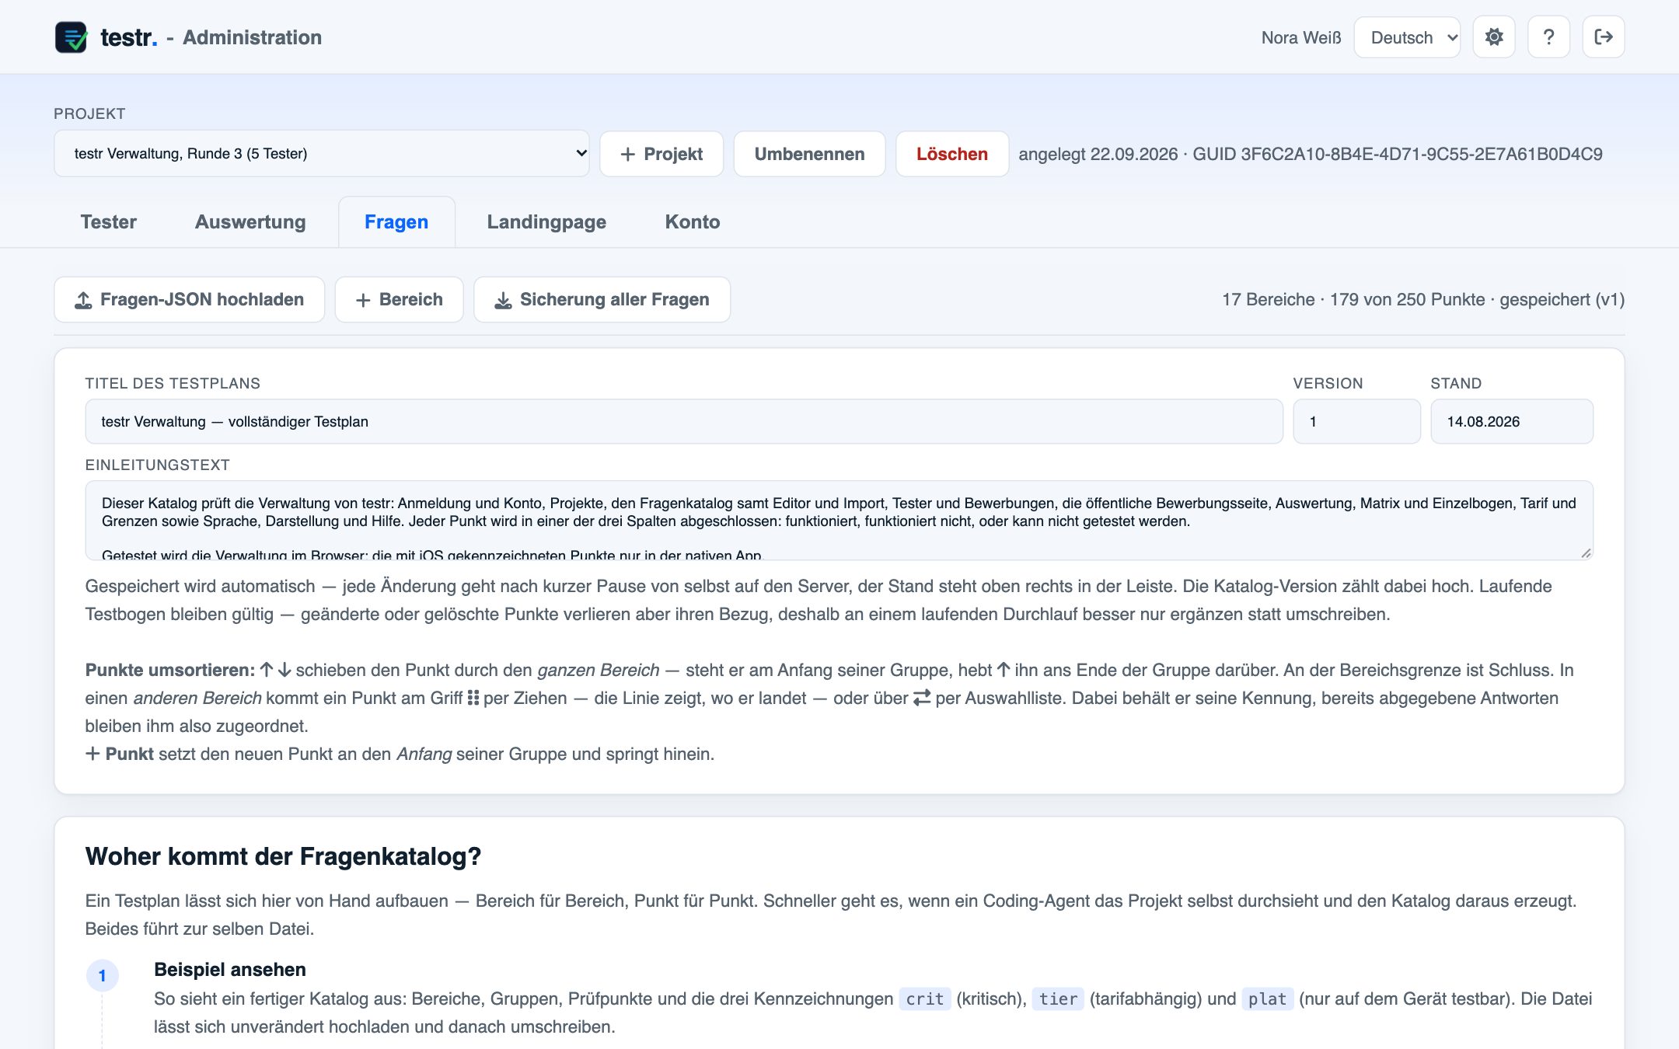Click the "Punkte umsortieren:" label
The width and height of the screenshot is (1679, 1049).
(170, 670)
